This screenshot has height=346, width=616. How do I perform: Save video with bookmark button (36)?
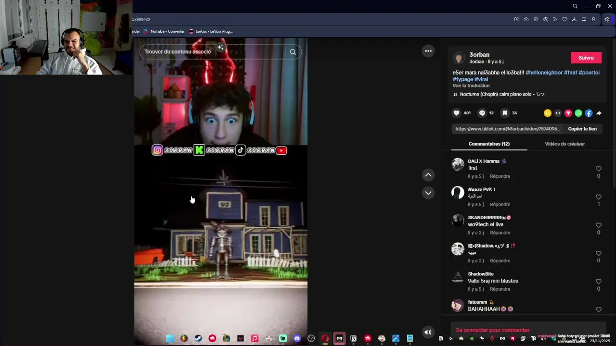pyautogui.click(x=504, y=113)
